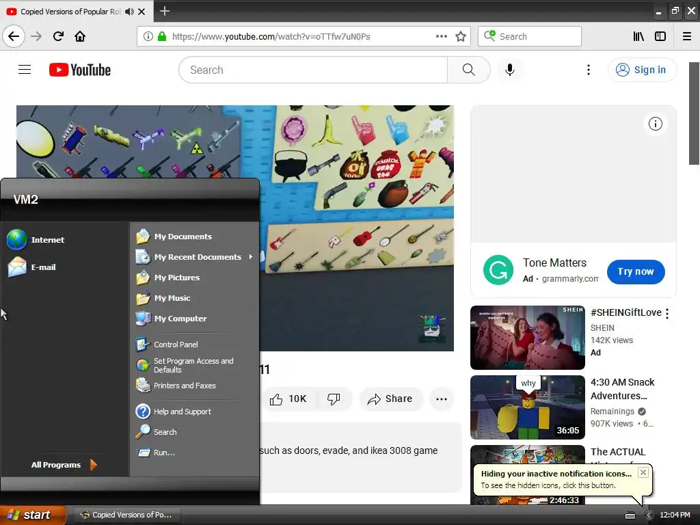Reload the page with the refresh icon
Viewport: 700px width, 525px height.
(x=58, y=36)
